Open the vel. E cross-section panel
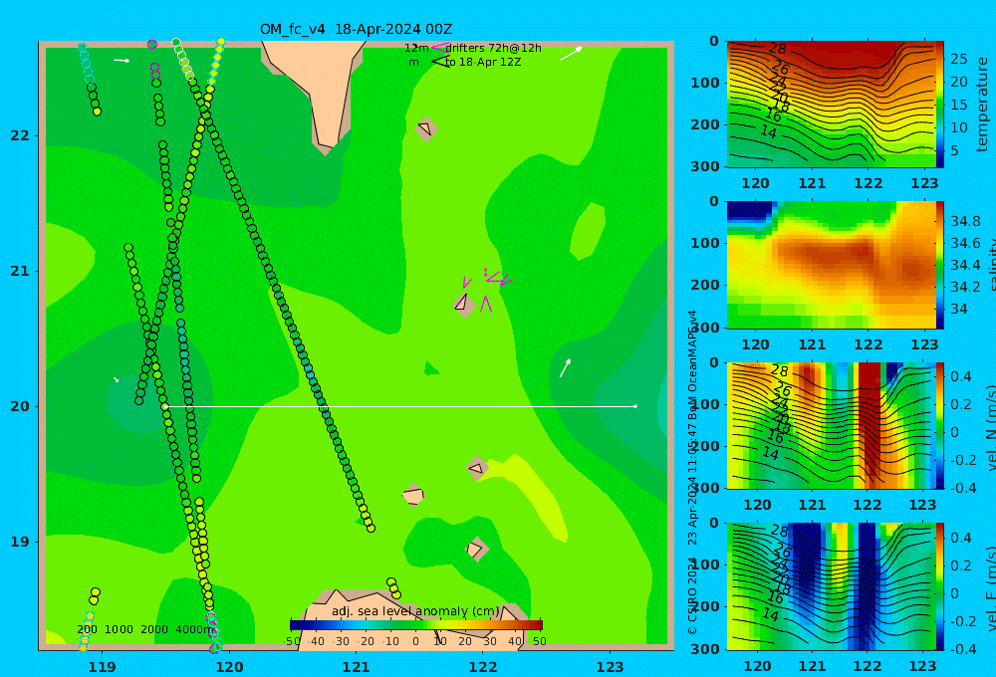 831,586
